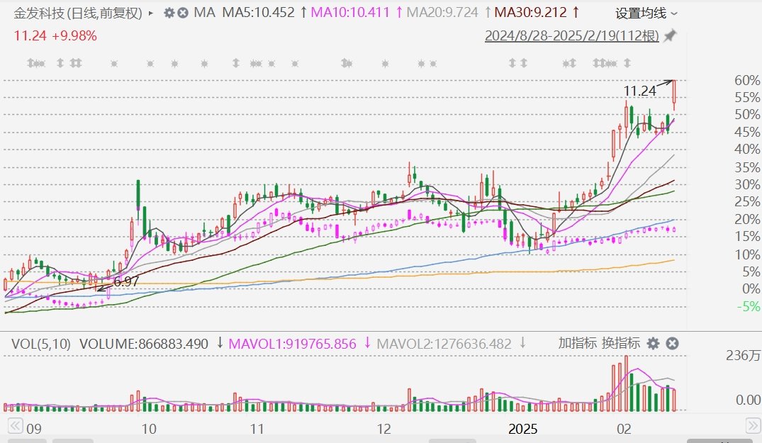Remove the MA indicator with its X icon
This screenshot has width=762, height=443.
[x=183, y=13]
